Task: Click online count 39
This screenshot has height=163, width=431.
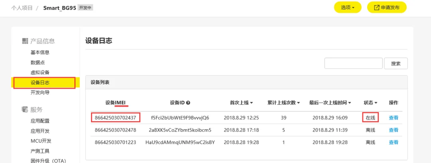Action: 284,118
